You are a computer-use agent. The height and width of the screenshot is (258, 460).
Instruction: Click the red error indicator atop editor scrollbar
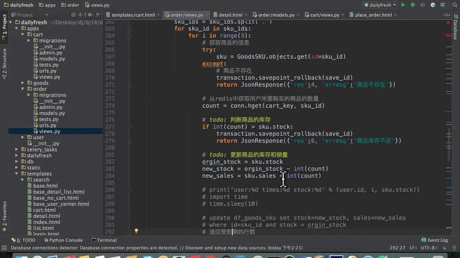click(x=448, y=22)
